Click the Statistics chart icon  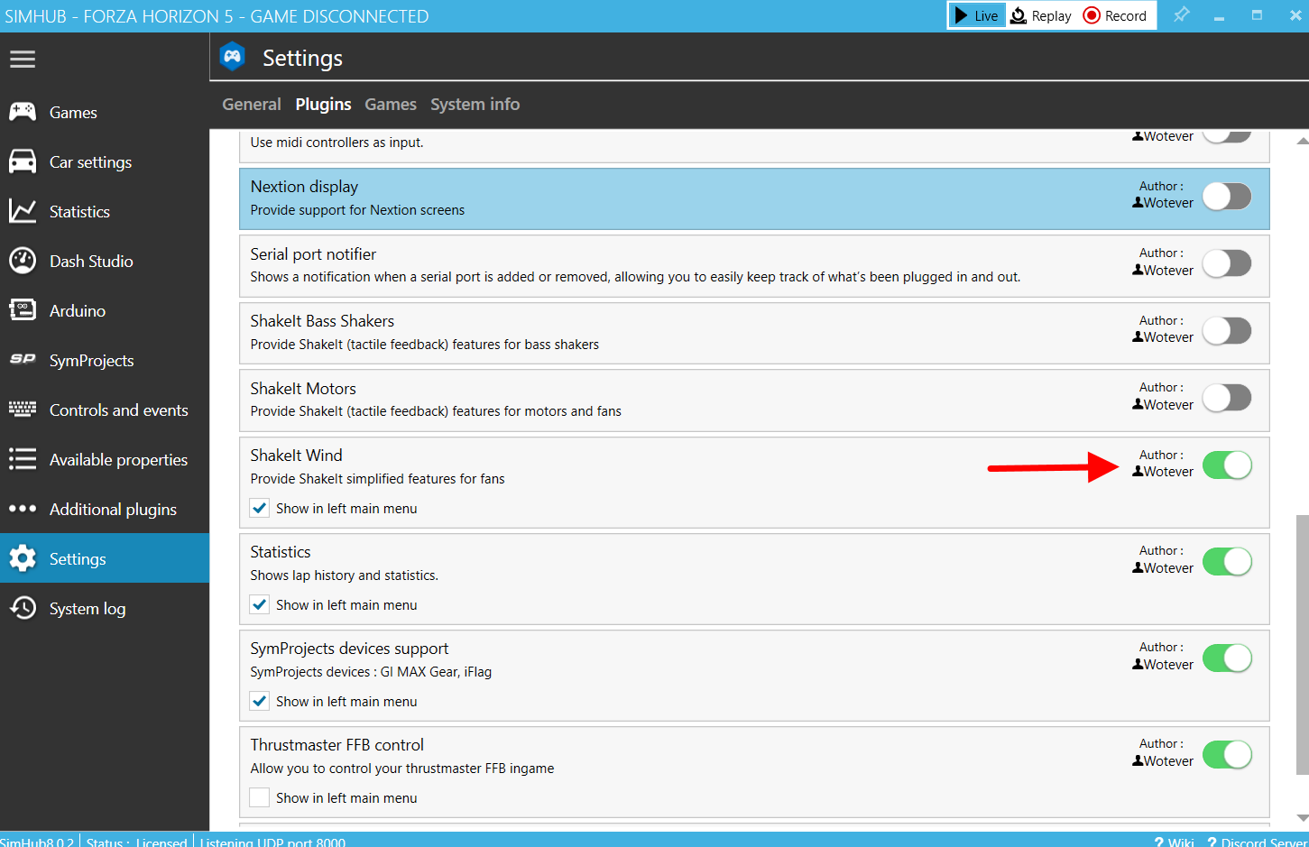click(x=23, y=211)
